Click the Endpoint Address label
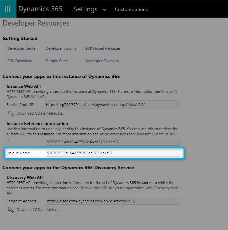 tap(21, 201)
